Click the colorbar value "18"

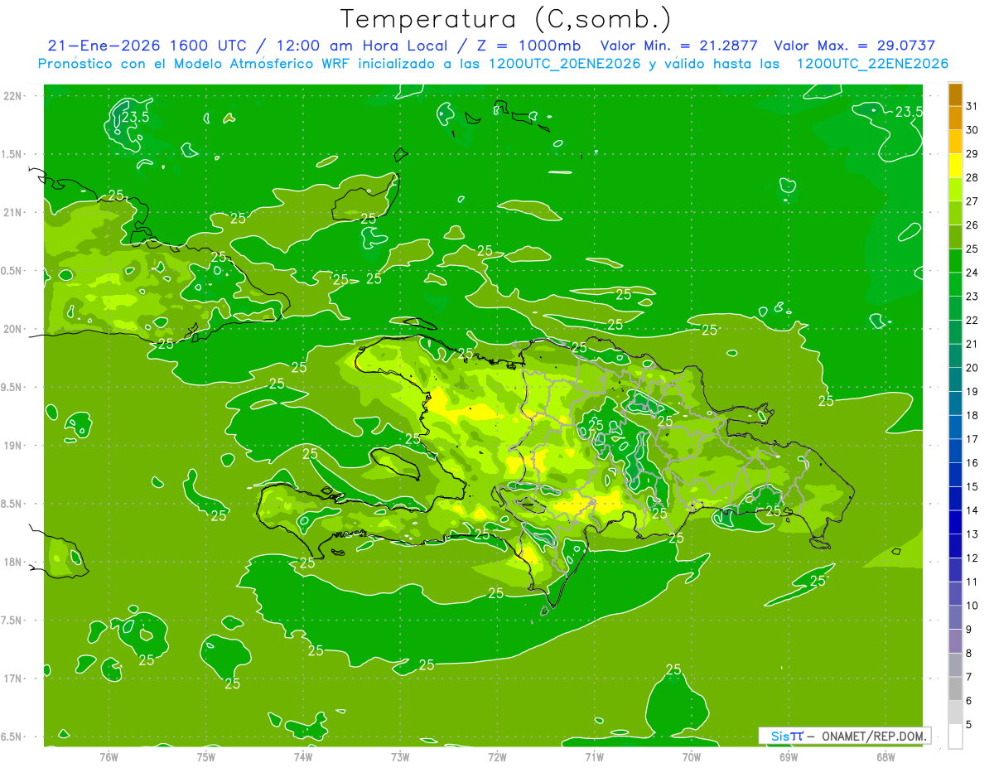click(x=972, y=416)
